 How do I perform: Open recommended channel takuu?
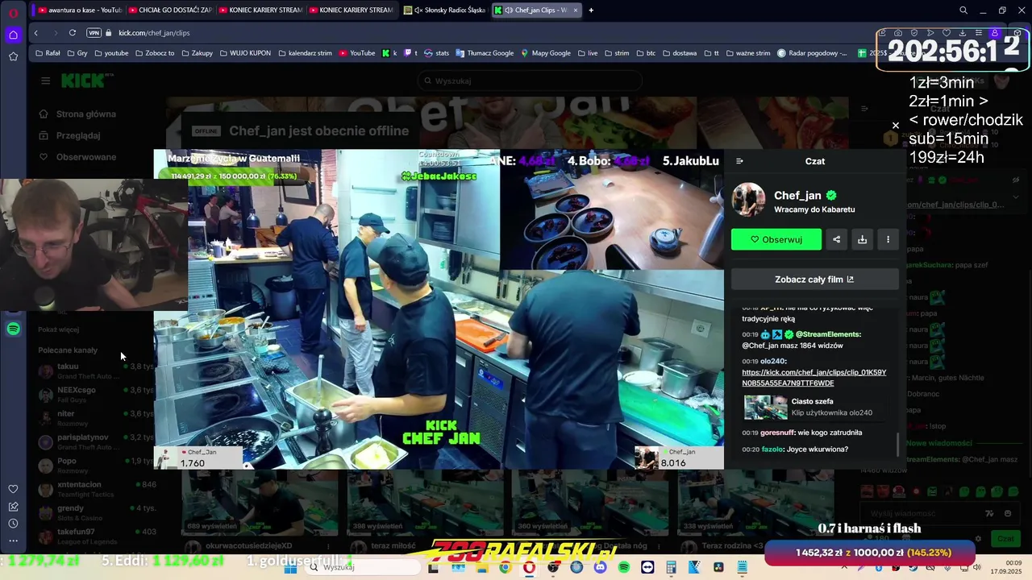pyautogui.click(x=97, y=371)
